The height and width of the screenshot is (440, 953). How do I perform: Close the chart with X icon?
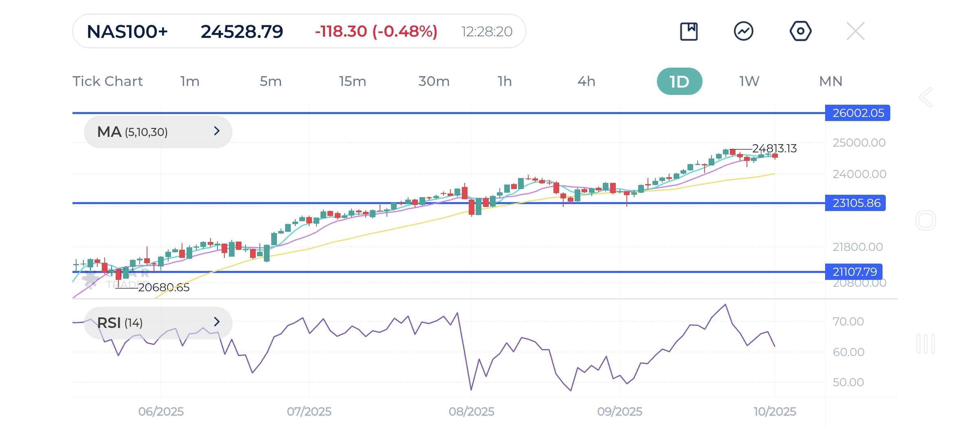[855, 31]
